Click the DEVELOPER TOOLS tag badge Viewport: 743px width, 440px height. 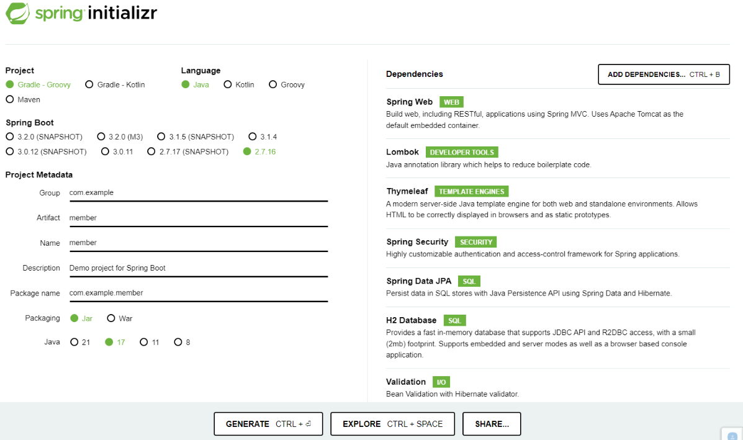pos(462,152)
